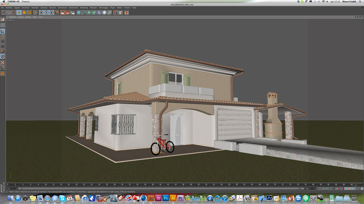Activate the Rotate tool

(29, 12)
